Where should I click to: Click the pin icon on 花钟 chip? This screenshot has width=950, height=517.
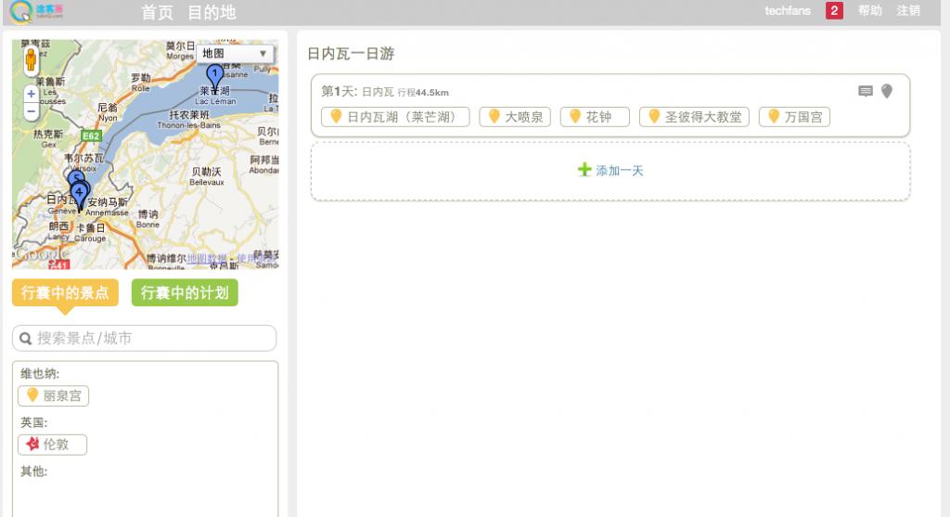575,116
